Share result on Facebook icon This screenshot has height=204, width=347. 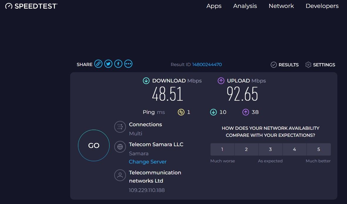118,64
